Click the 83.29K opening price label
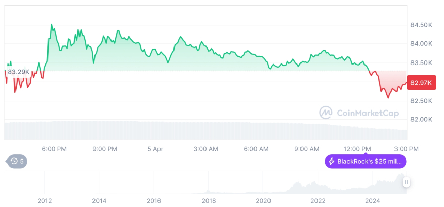 tap(19, 72)
